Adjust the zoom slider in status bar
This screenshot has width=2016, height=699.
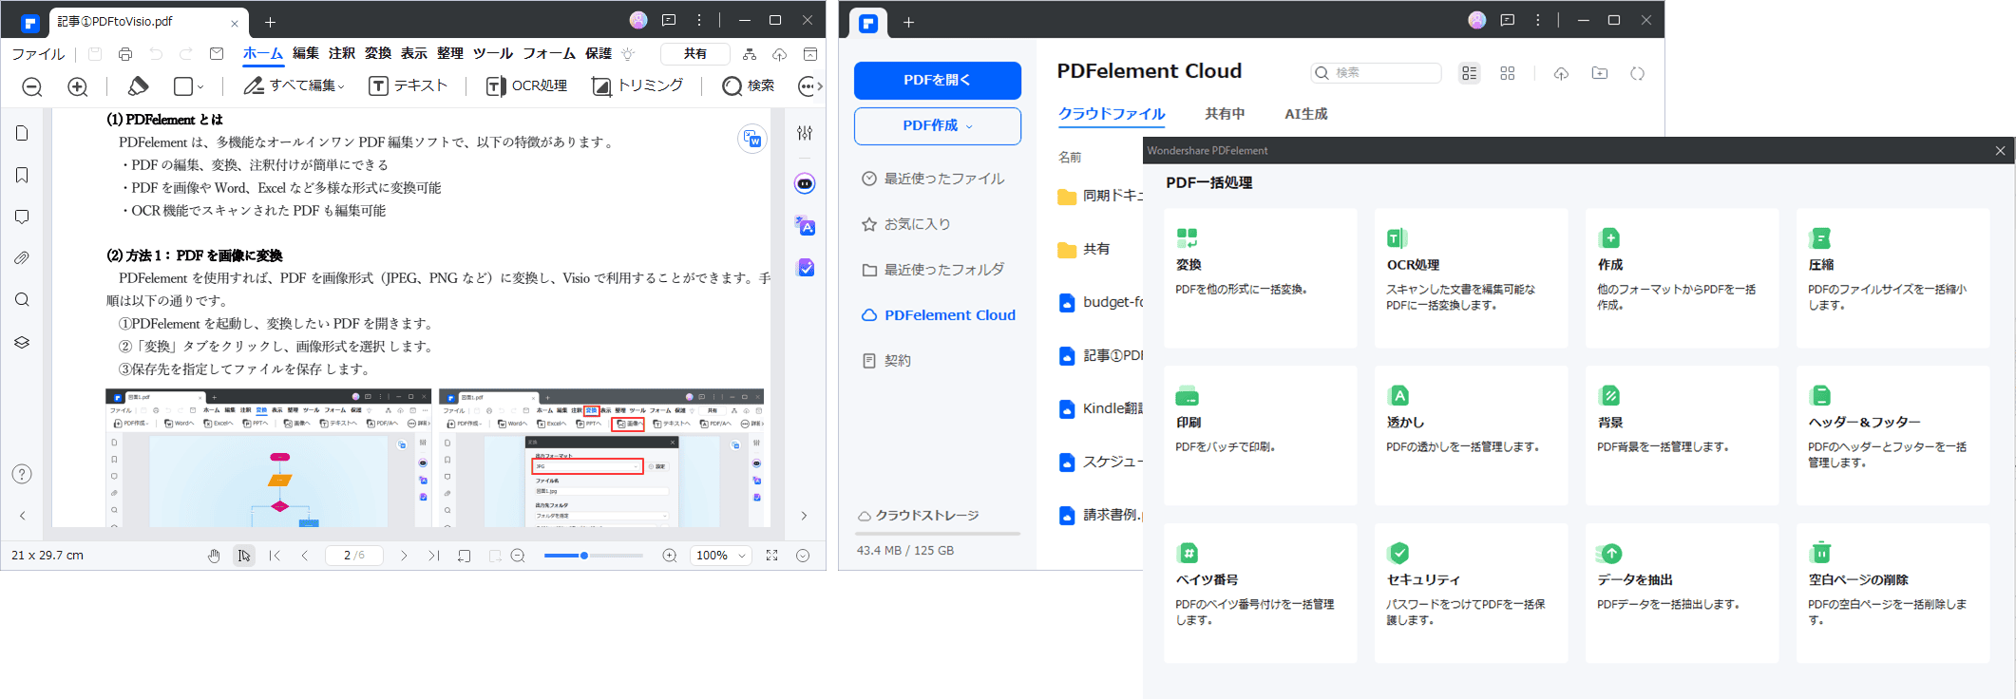(x=594, y=556)
